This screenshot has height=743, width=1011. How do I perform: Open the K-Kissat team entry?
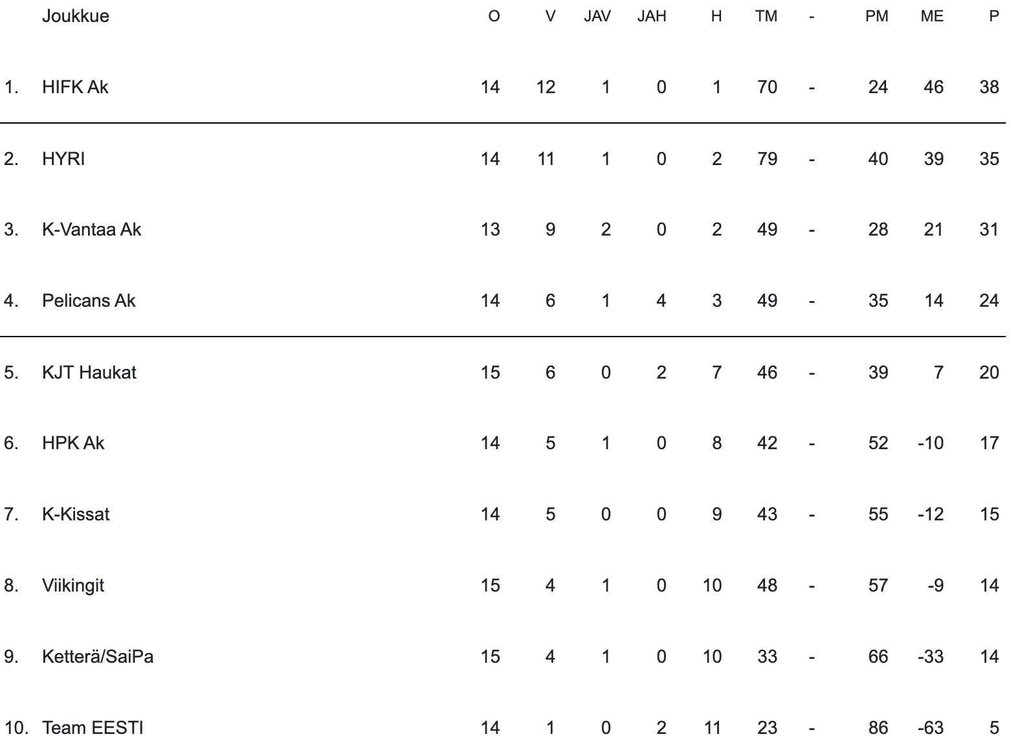coord(76,514)
